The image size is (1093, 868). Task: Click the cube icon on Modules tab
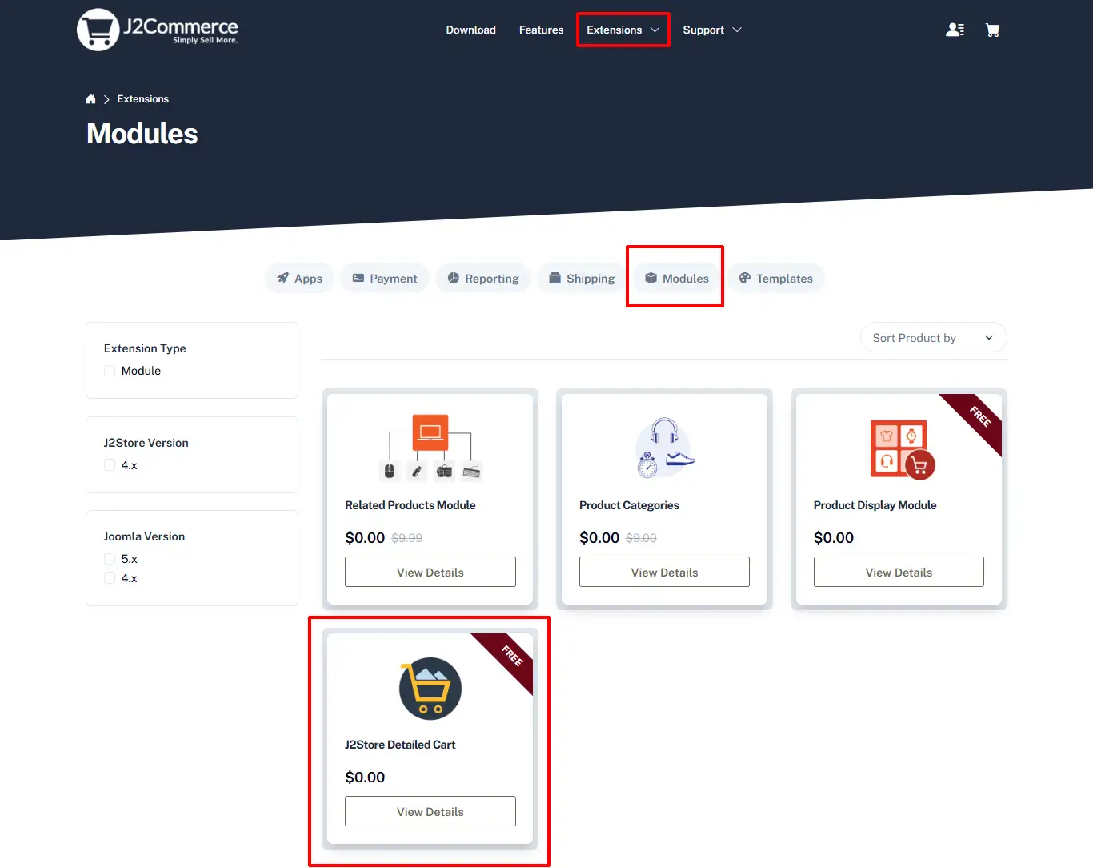click(651, 278)
